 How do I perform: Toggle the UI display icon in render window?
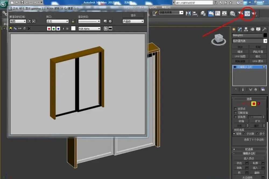[110, 28]
